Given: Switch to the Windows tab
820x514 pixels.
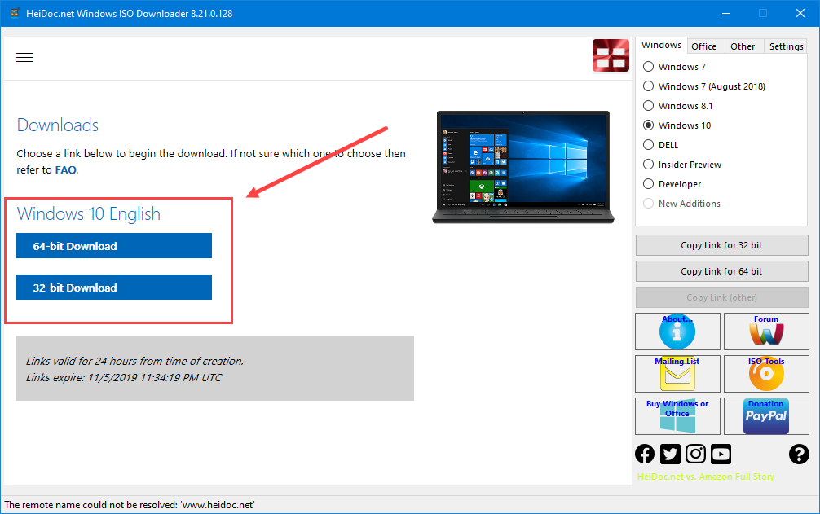Looking at the screenshot, I should click(661, 46).
